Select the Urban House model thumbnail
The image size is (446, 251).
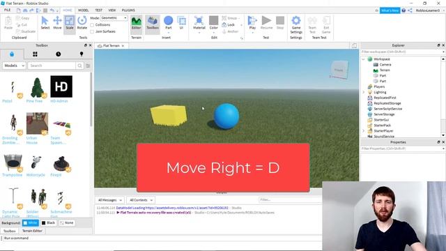(x=37, y=123)
